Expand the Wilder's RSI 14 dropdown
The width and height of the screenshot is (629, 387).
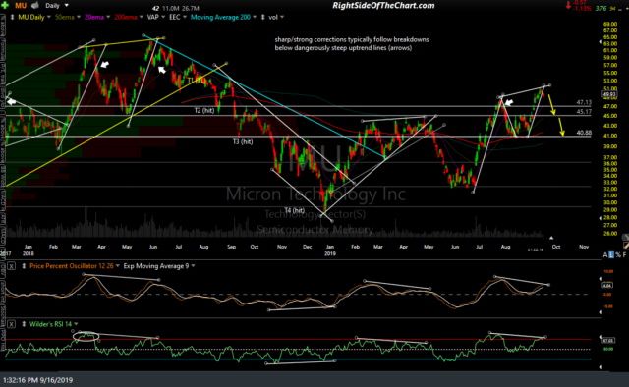[76, 324]
